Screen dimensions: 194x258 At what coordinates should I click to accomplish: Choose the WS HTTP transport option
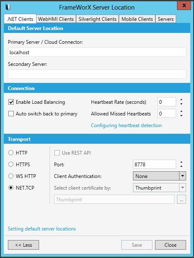(11, 176)
